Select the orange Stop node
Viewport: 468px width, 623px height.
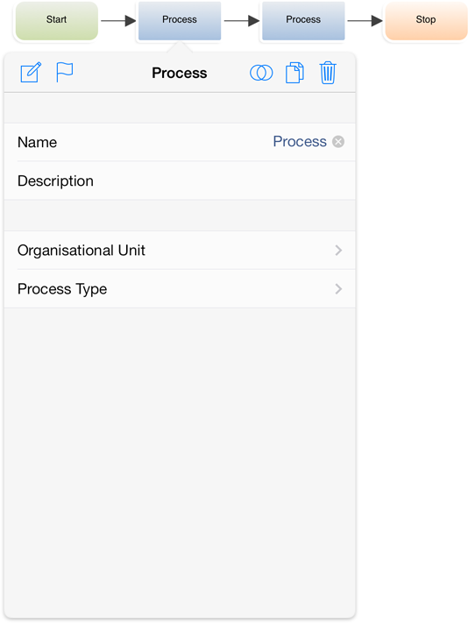point(426,20)
